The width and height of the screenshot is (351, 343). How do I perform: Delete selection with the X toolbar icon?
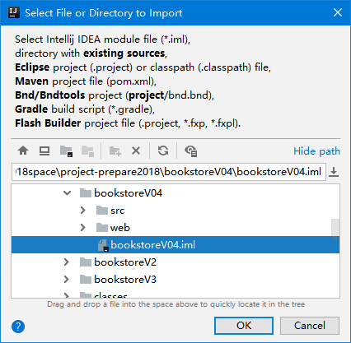point(136,151)
